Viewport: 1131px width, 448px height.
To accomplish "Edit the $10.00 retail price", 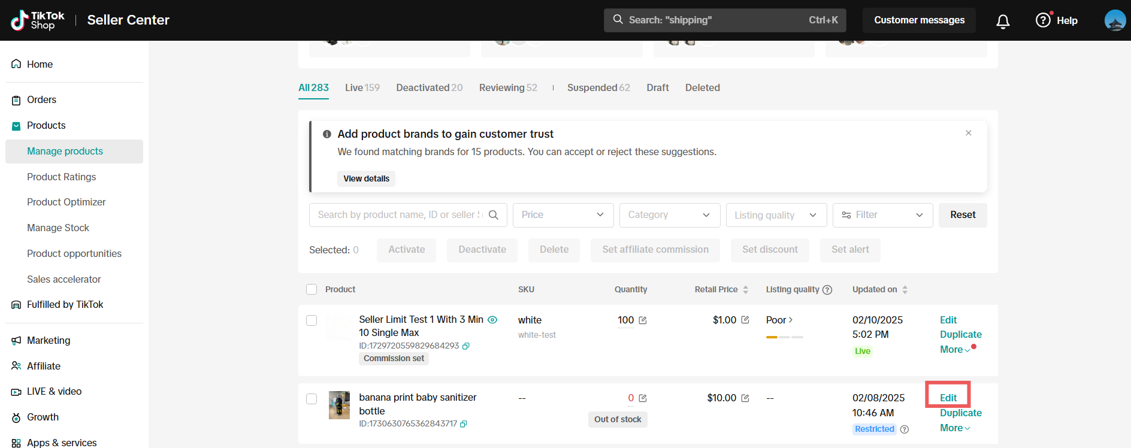I will tap(745, 398).
